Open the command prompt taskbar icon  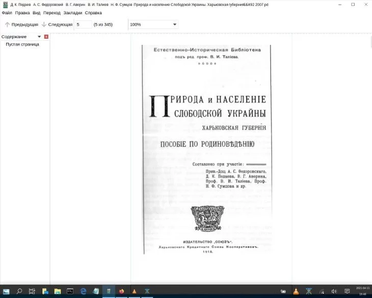tap(70, 291)
